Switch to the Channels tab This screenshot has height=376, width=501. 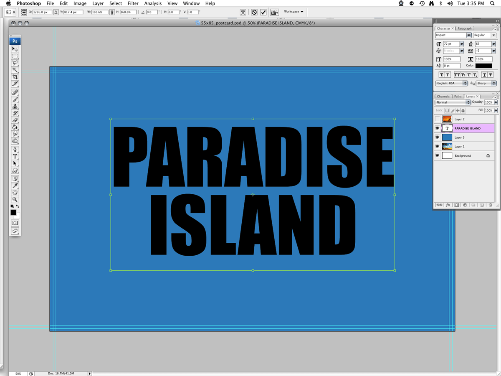pyautogui.click(x=443, y=97)
